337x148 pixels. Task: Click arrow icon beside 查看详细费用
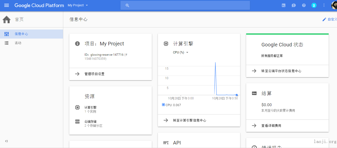pyautogui.click(x=254, y=125)
